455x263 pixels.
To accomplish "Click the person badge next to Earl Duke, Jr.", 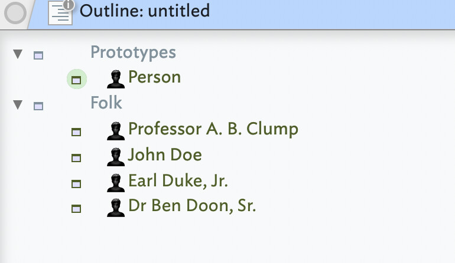I will tap(116, 182).
